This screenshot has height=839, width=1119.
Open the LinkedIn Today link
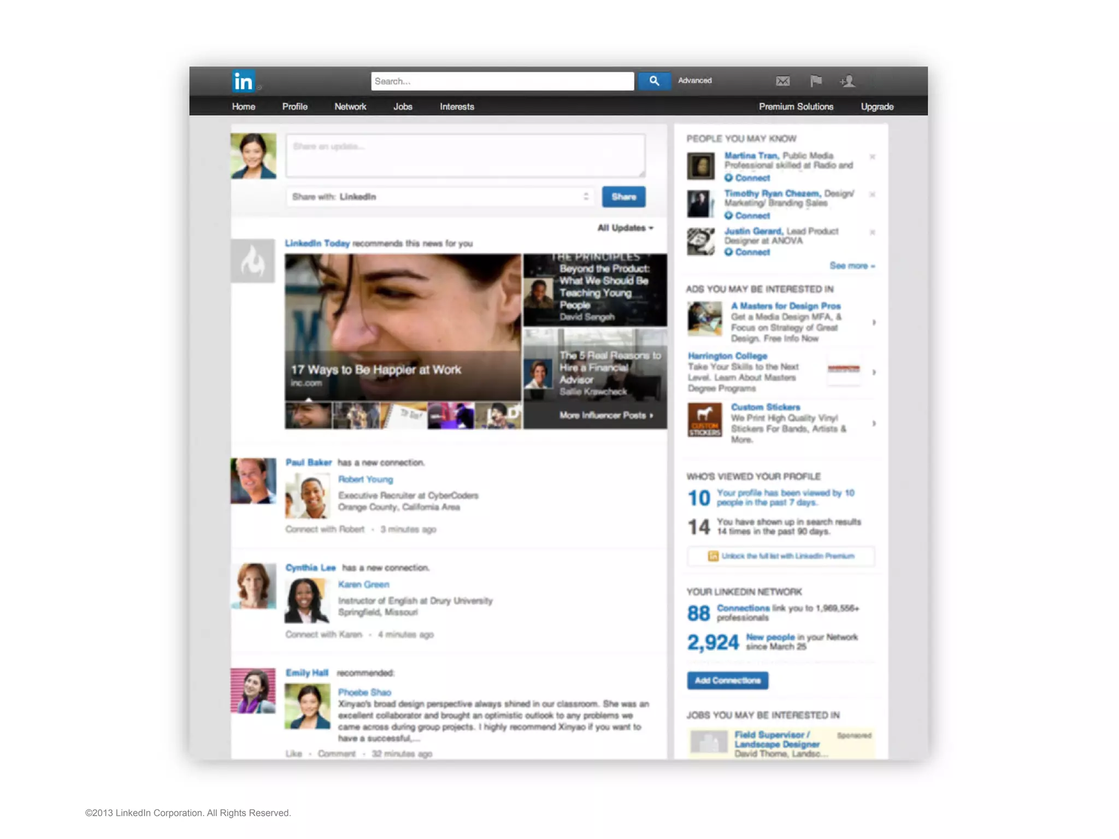pyautogui.click(x=317, y=243)
